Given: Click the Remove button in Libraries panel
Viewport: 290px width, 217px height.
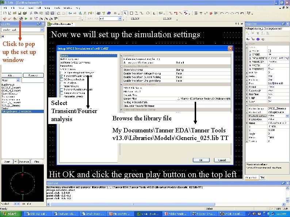Looking at the screenshot, I should pos(33,75).
